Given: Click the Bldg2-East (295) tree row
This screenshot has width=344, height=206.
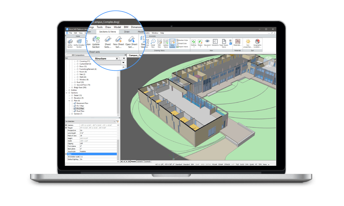Looking at the screenshot, I should (80, 87).
